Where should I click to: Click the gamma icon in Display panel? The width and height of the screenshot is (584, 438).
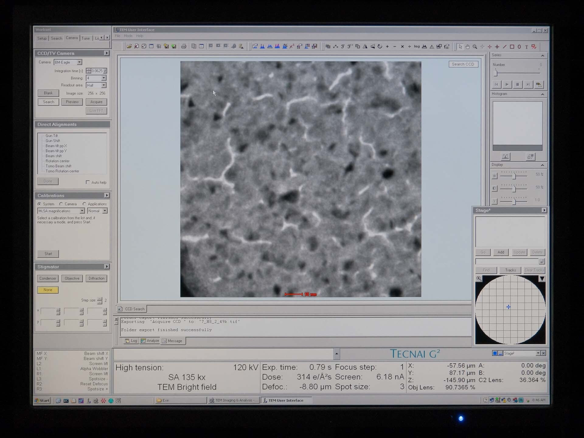495,201
